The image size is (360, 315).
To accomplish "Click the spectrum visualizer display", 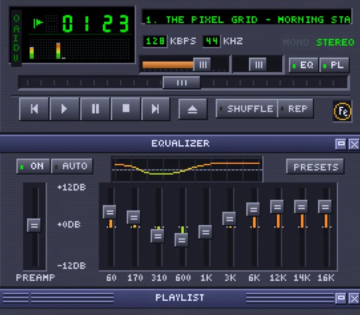I will (79, 49).
